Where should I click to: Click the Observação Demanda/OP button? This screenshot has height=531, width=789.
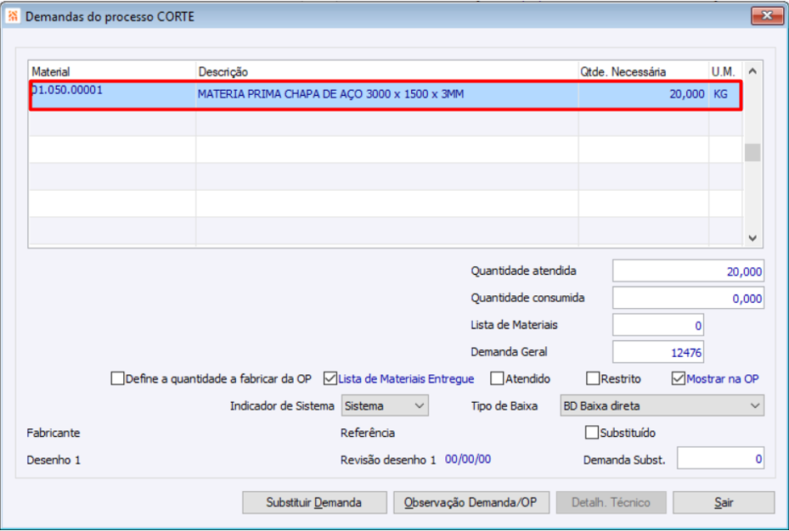[x=471, y=502]
